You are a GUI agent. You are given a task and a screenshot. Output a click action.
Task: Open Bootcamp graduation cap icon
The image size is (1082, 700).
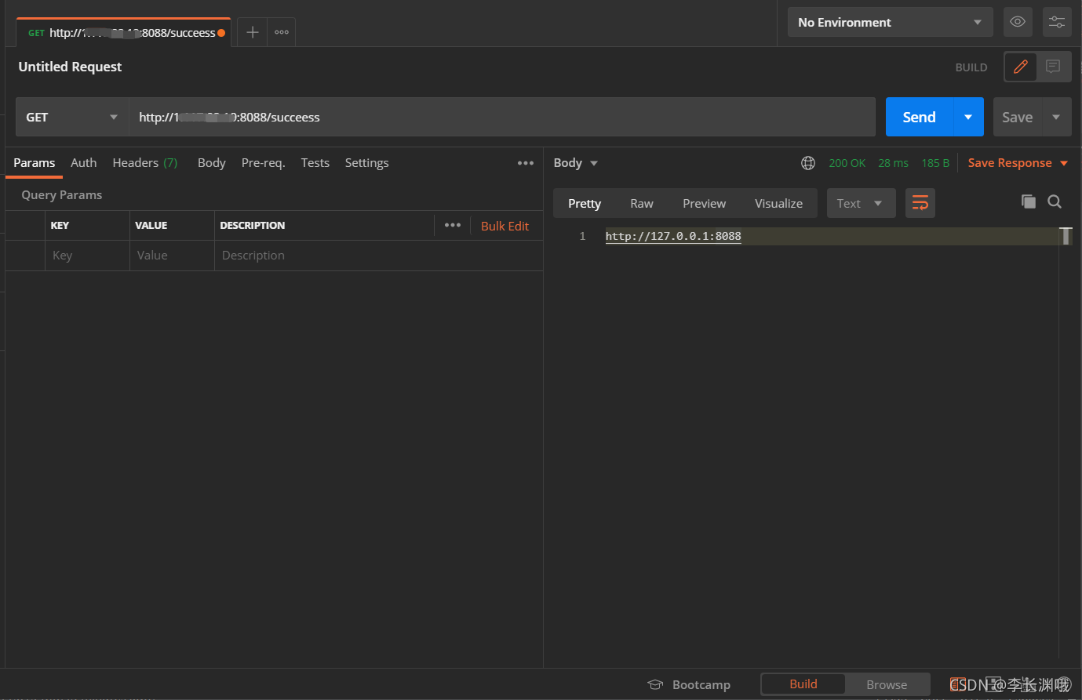[655, 685]
